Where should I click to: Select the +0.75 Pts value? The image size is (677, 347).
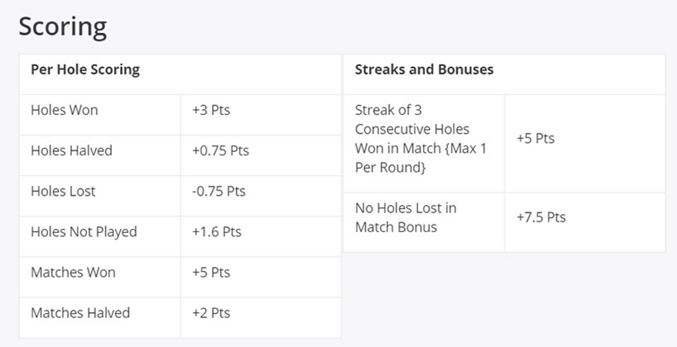coord(221,150)
